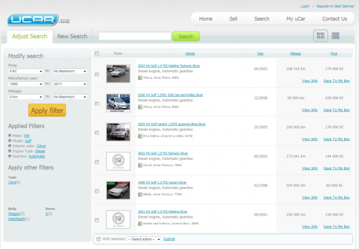Open no-photo placeholder of 2002 Golf
Screen dimensions: 359x249
(118, 161)
